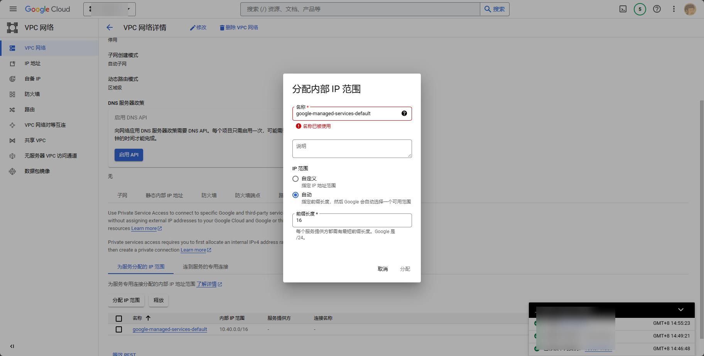Viewport: 704px width, 356px height.
Task: Click the back arrow beside VPC 网络详情
Action: 110,27
